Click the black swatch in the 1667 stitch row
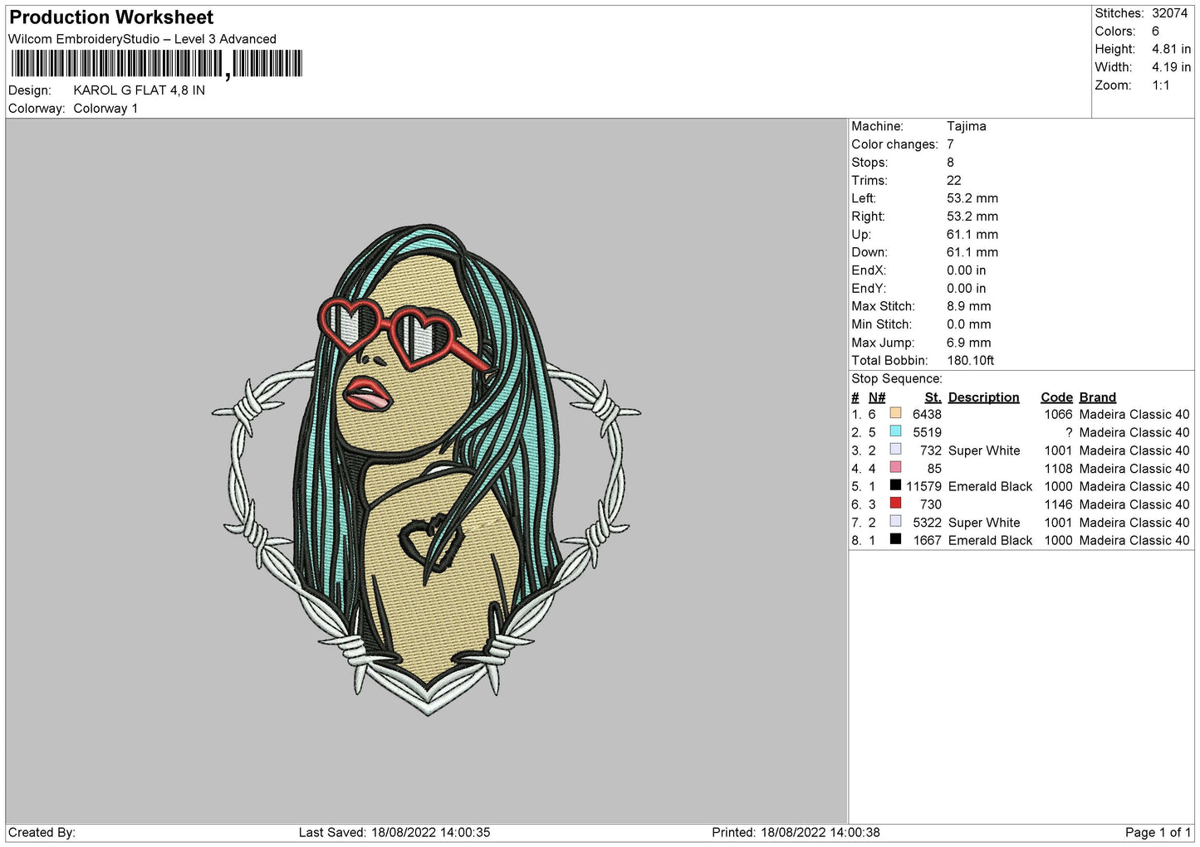 (895, 539)
